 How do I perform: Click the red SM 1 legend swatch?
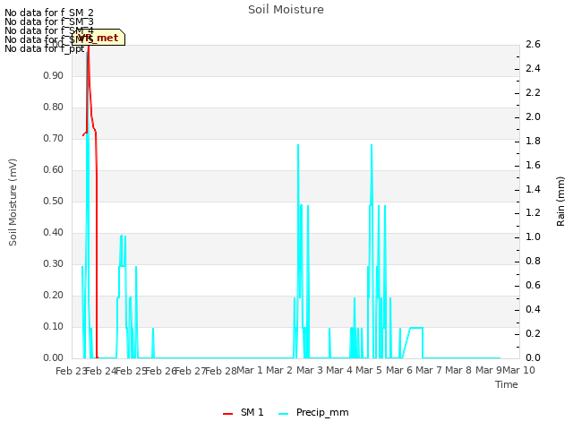point(227,414)
